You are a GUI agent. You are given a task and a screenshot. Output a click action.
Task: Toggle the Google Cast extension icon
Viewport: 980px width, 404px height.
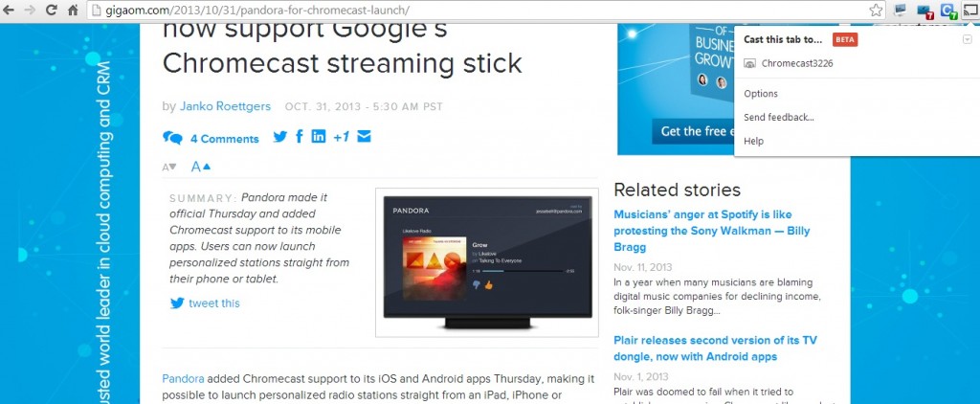coord(969,11)
